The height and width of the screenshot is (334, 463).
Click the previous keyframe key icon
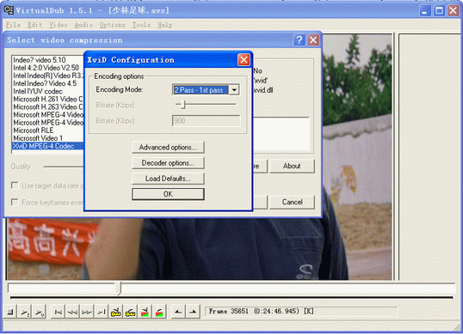[x=116, y=312]
